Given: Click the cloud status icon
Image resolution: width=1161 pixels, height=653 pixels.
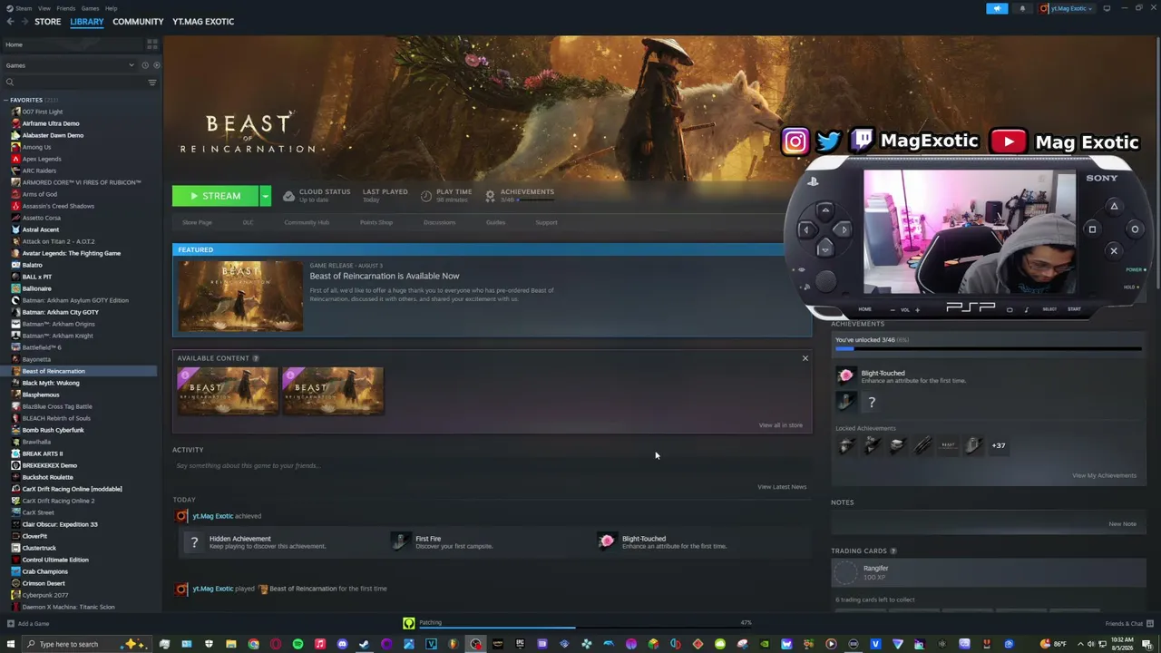Looking at the screenshot, I should coord(288,195).
